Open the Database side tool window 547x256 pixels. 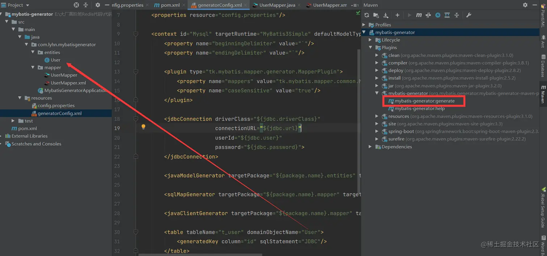[x=543, y=65]
